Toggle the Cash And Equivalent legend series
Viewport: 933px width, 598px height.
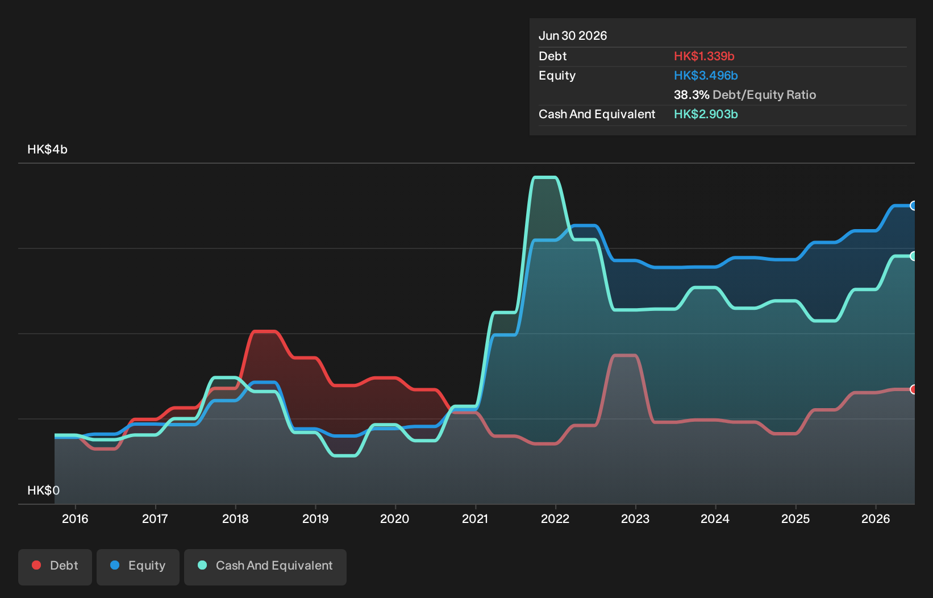[265, 567]
